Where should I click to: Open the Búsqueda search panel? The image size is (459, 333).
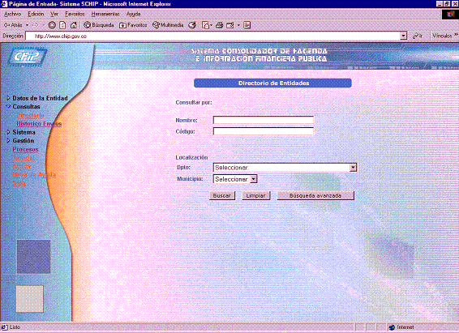point(99,25)
